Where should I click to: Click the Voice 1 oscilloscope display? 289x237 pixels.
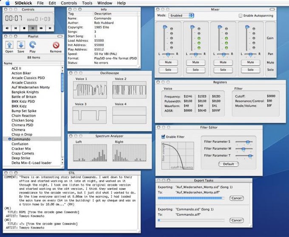[x=90, y=90]
